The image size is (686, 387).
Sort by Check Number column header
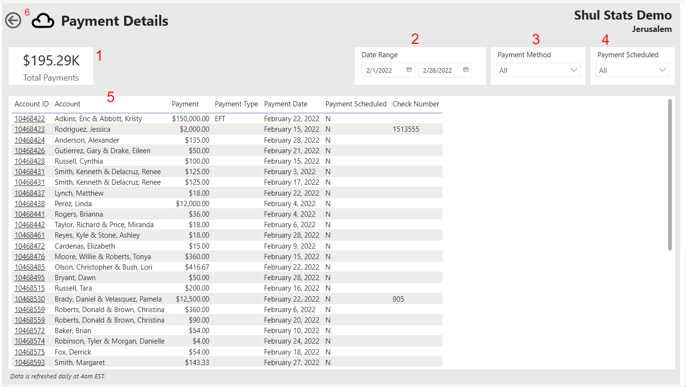coord(416,104)
